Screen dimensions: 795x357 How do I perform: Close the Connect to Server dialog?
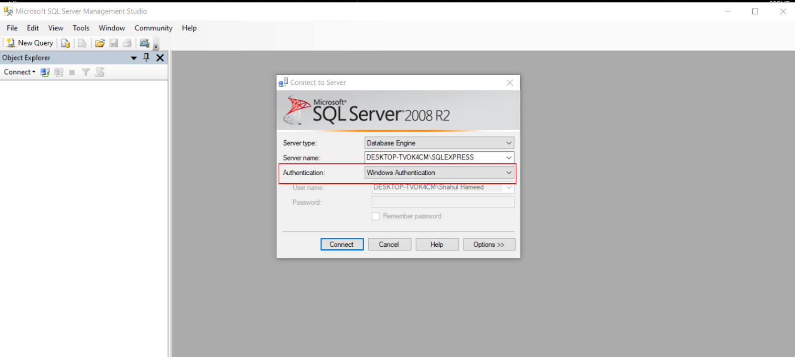point(510,82)
